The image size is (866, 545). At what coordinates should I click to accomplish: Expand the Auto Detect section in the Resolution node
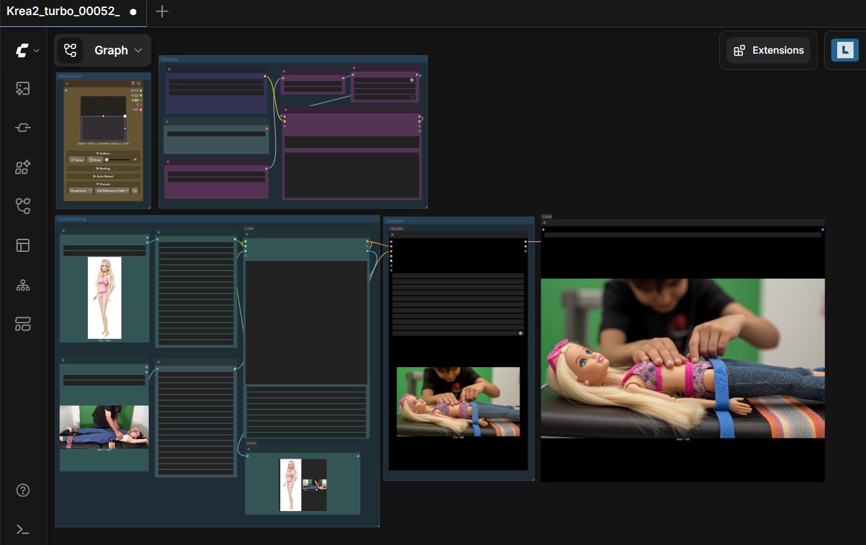(104, 176)
